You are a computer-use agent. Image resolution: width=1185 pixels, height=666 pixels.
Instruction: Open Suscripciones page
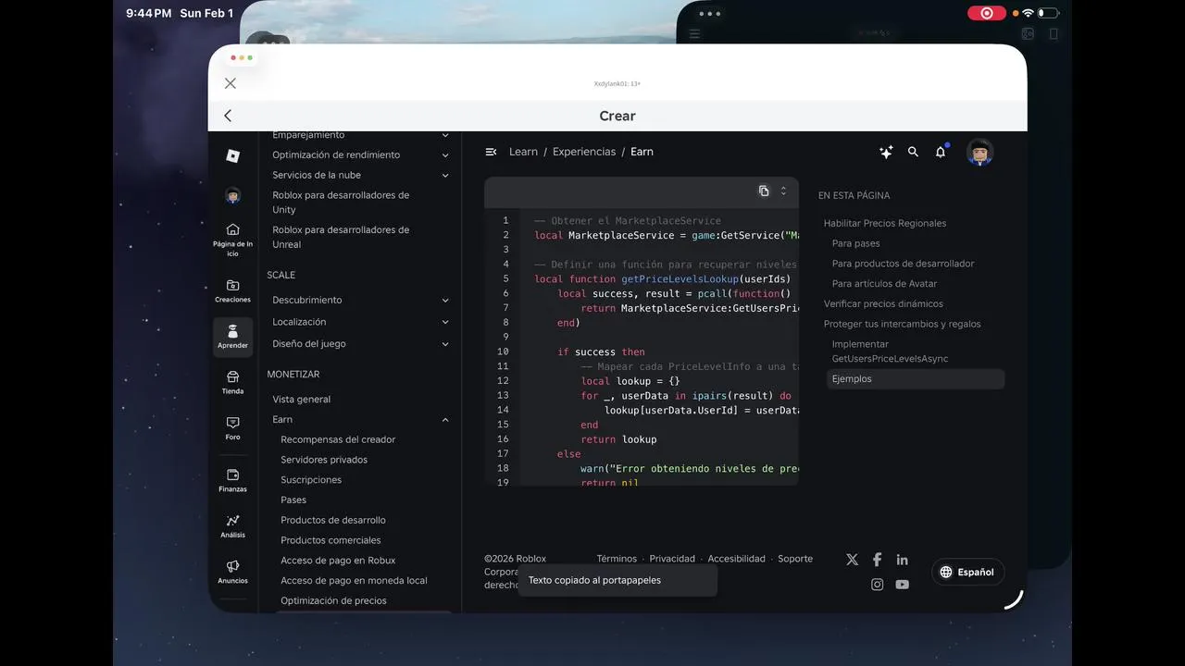[x=311, y=480]
